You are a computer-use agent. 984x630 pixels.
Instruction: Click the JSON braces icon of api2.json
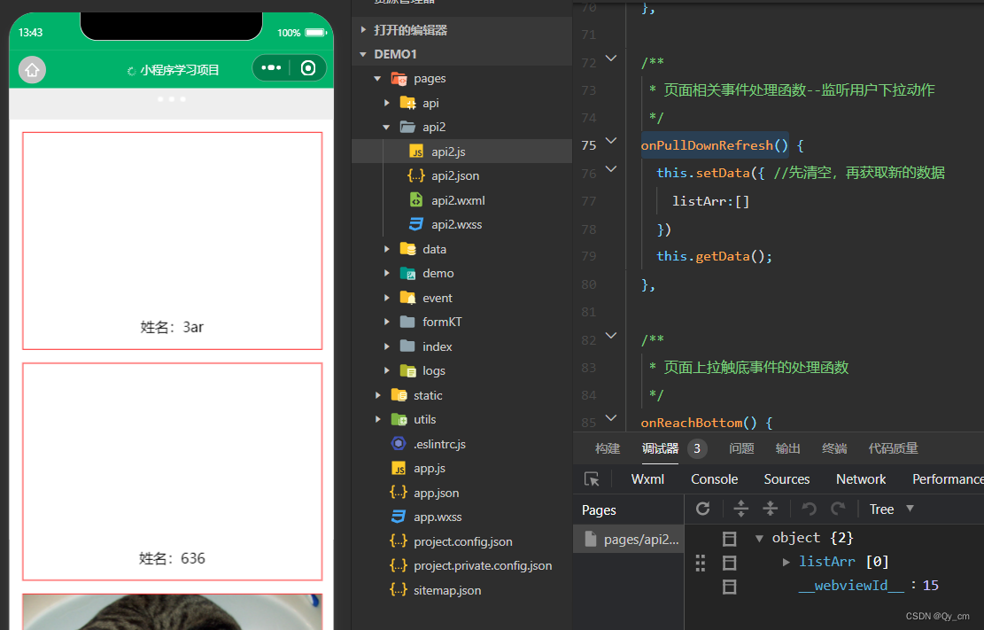[416, 175]
